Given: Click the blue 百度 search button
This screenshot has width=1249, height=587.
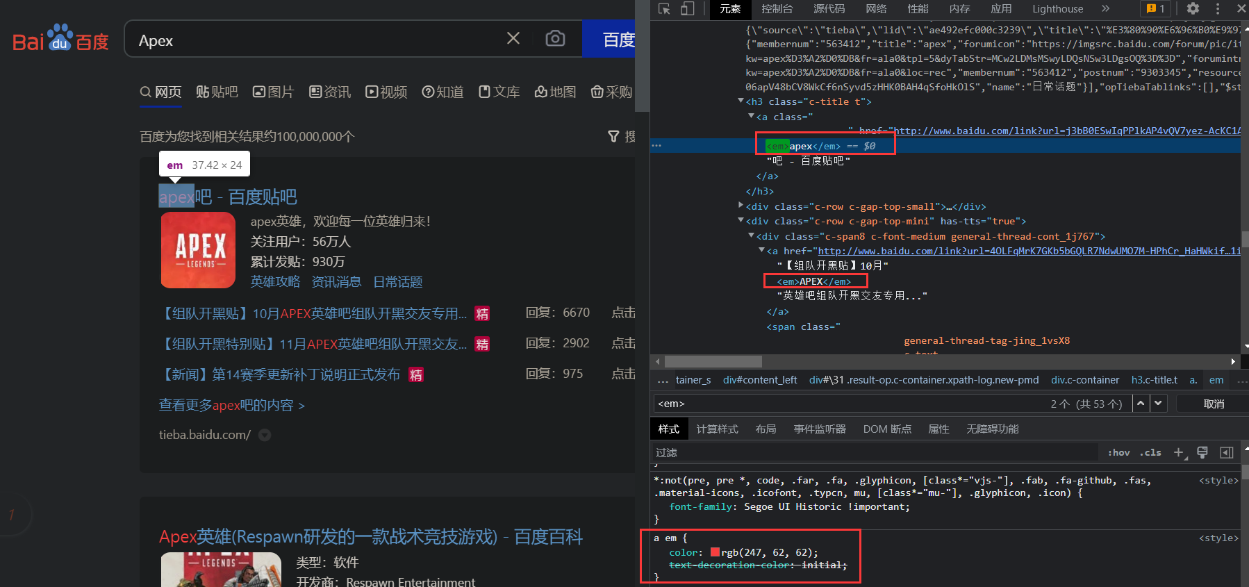Looking at the screenshot, I should pyautogui.click(x=609, y=39).
